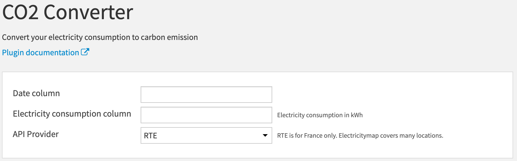
Task: Click the "Date column" label
Action: coord(36,93)
